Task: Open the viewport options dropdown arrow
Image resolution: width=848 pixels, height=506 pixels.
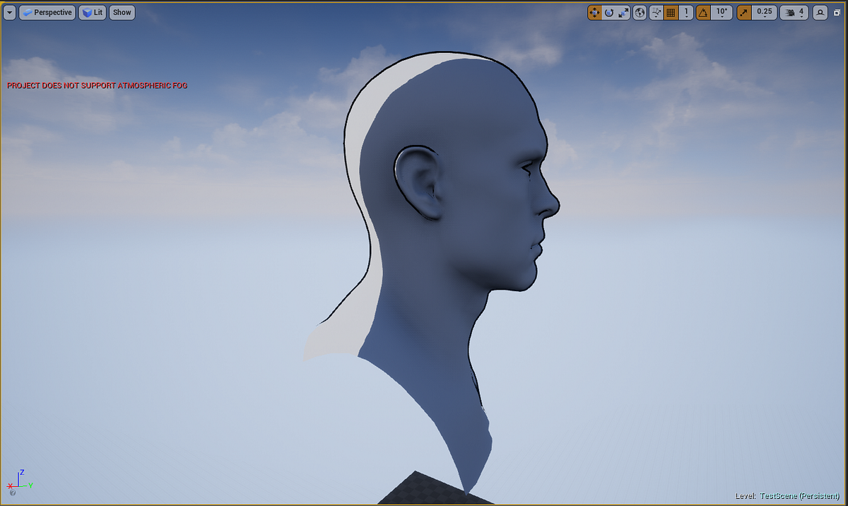Action: coord(10,12)
